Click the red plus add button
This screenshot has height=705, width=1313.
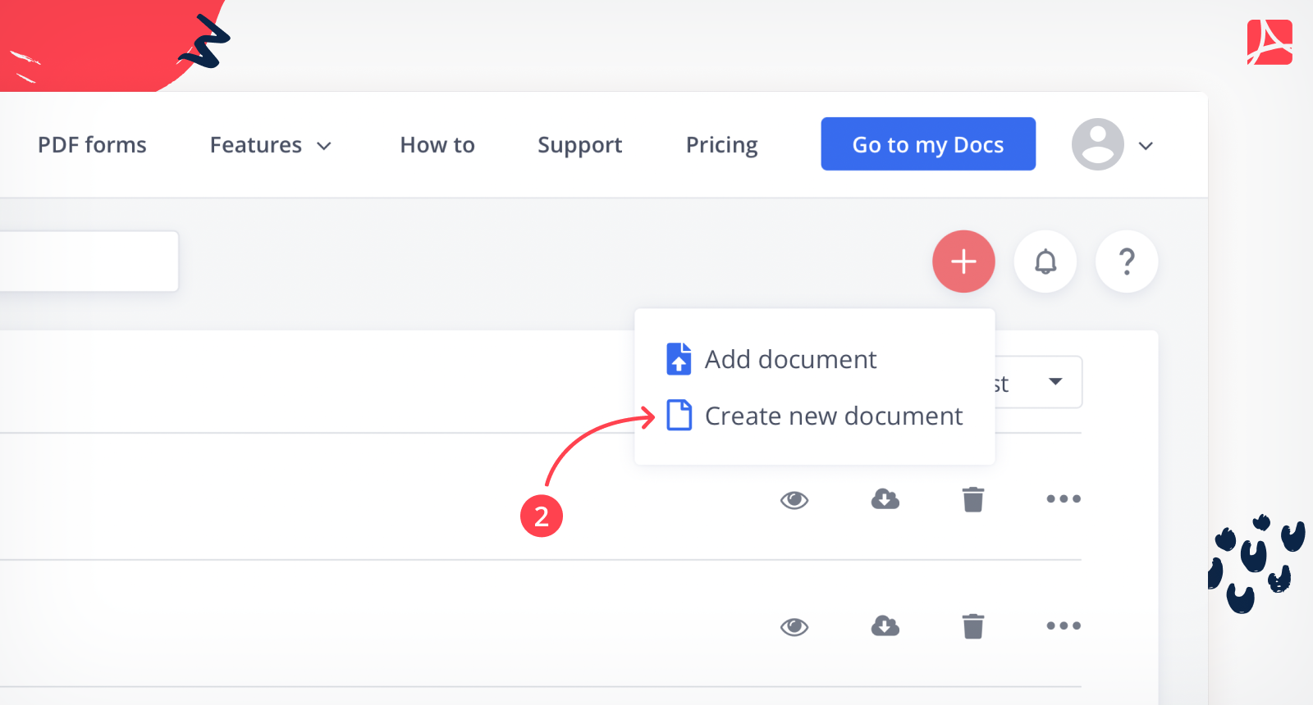coord(963,262)
